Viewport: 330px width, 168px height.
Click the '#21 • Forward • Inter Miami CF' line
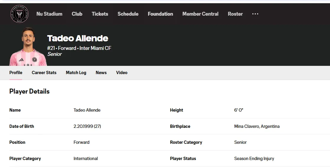(79, 48)
